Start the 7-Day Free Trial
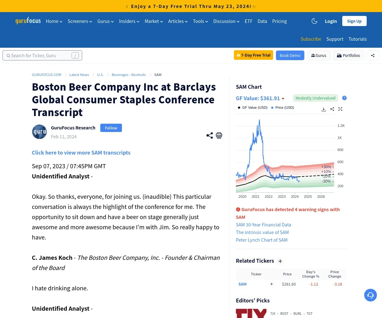Viewport: 382px width, 318px height. pos(253,55)
